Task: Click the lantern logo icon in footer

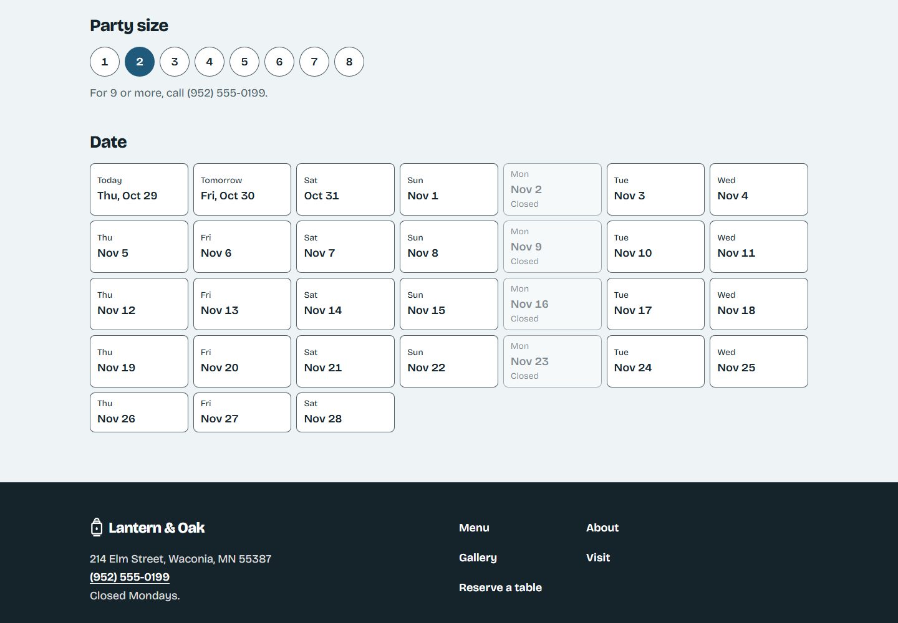Action: point(96,527)
